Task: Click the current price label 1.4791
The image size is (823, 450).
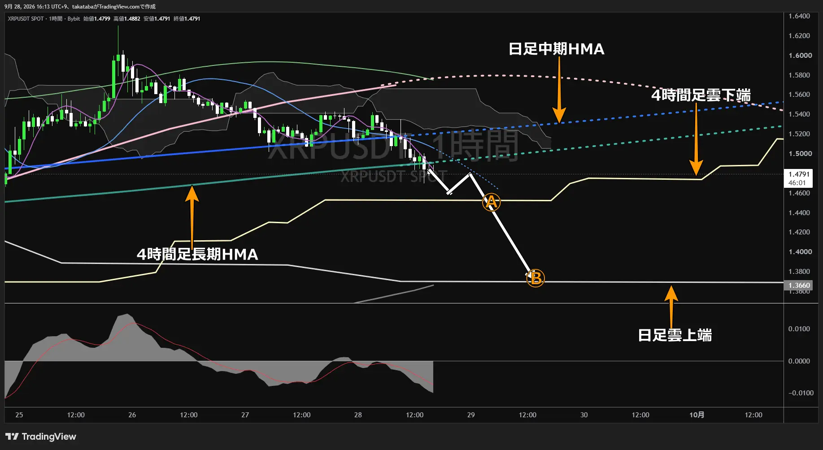Action: [799, 174]
